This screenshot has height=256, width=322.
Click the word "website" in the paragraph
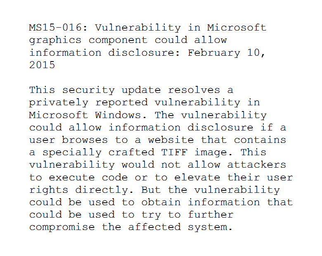(x=171, y=140)
